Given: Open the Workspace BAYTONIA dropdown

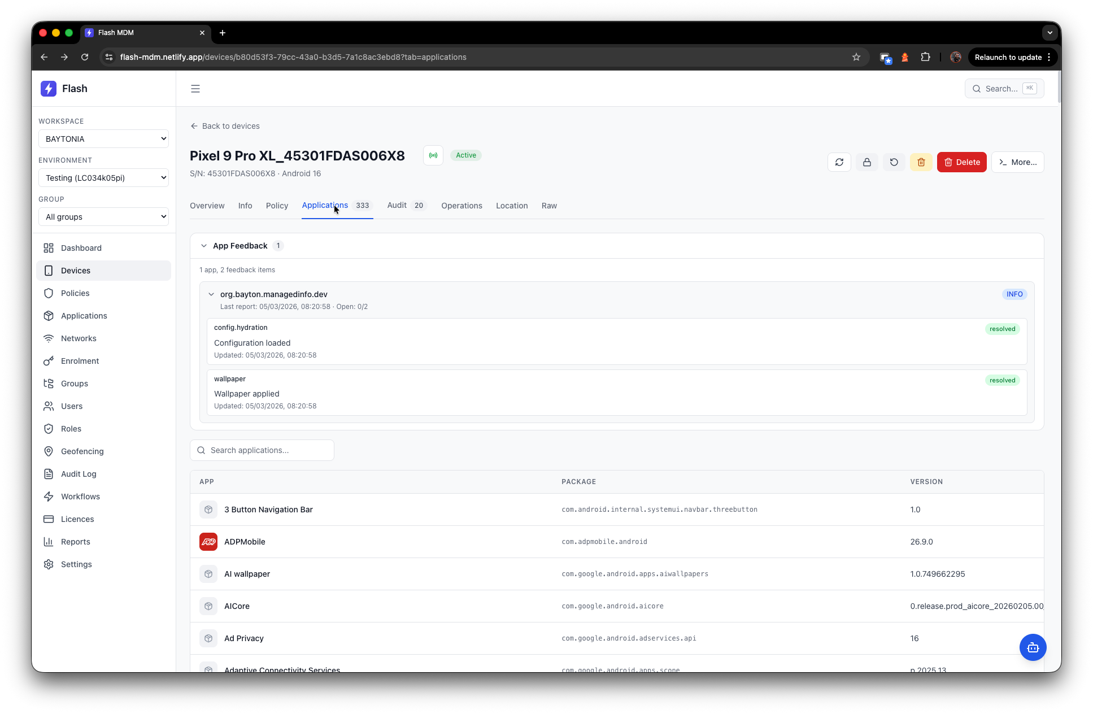Looking at the screenshot, I should tap(103, 139).
